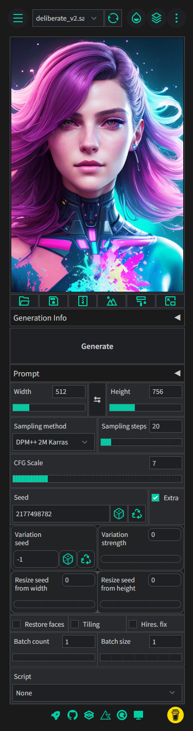Image resolution: width=193 pixels, height=731 pixels.
Task: Click the rocket icon in footer
Action: [56, 715]
